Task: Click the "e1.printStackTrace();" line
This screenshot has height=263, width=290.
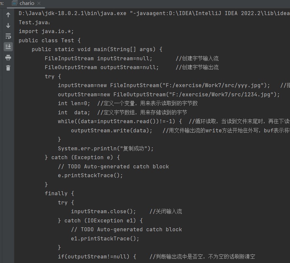Action: pyautogui.click(x=105, y=238)
